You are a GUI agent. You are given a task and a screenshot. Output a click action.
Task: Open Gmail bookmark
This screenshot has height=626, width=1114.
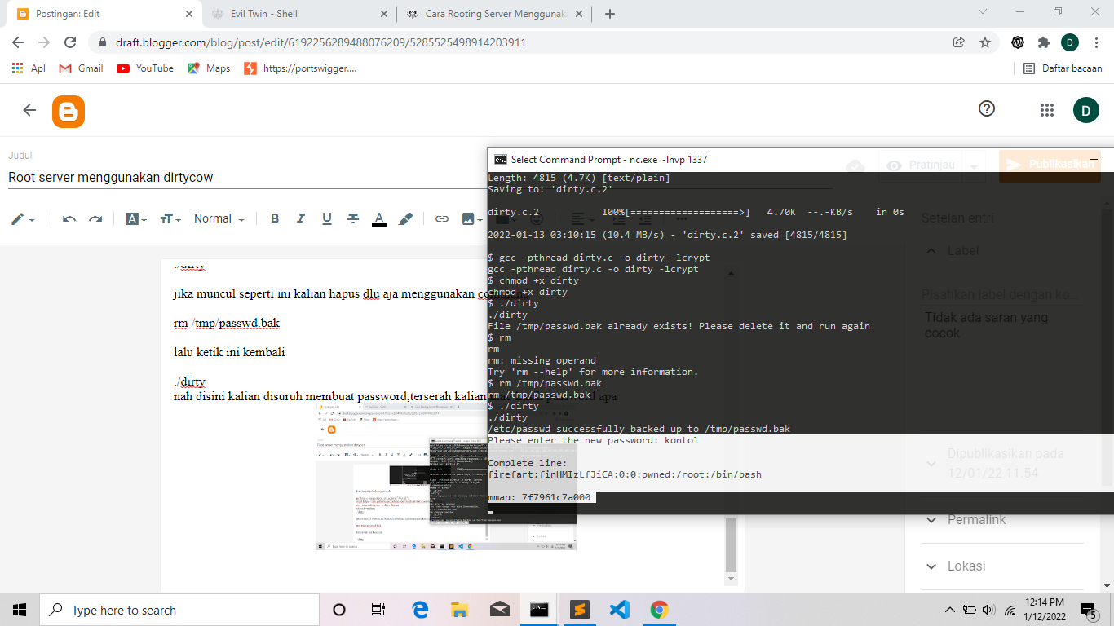(x=81, y=68)
